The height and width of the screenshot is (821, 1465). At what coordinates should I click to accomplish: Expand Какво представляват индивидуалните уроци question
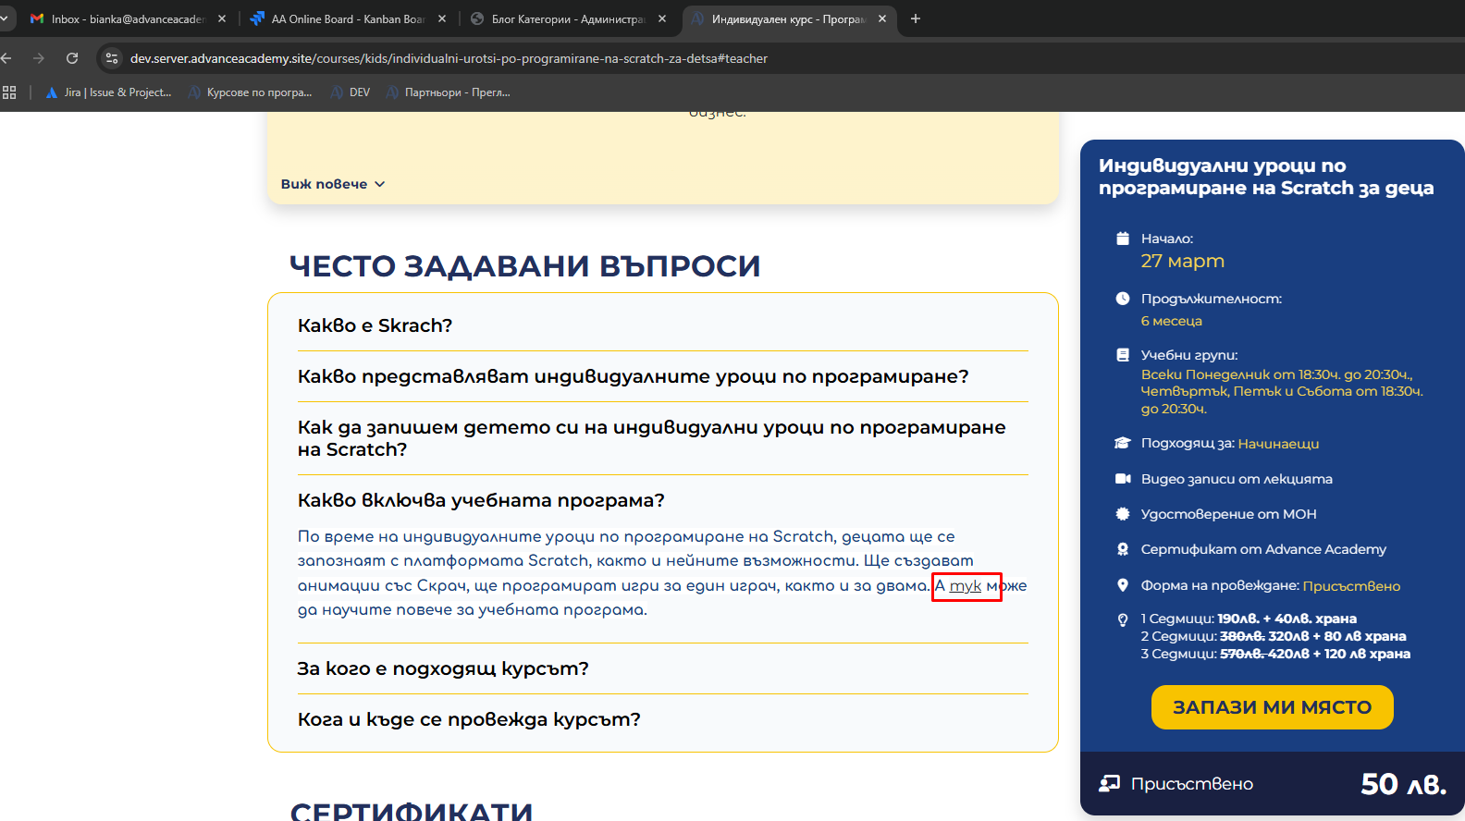pyautogui.click(x=662, y=376)
